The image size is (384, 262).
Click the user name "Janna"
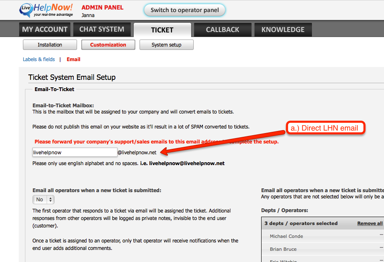pos(88,15)
